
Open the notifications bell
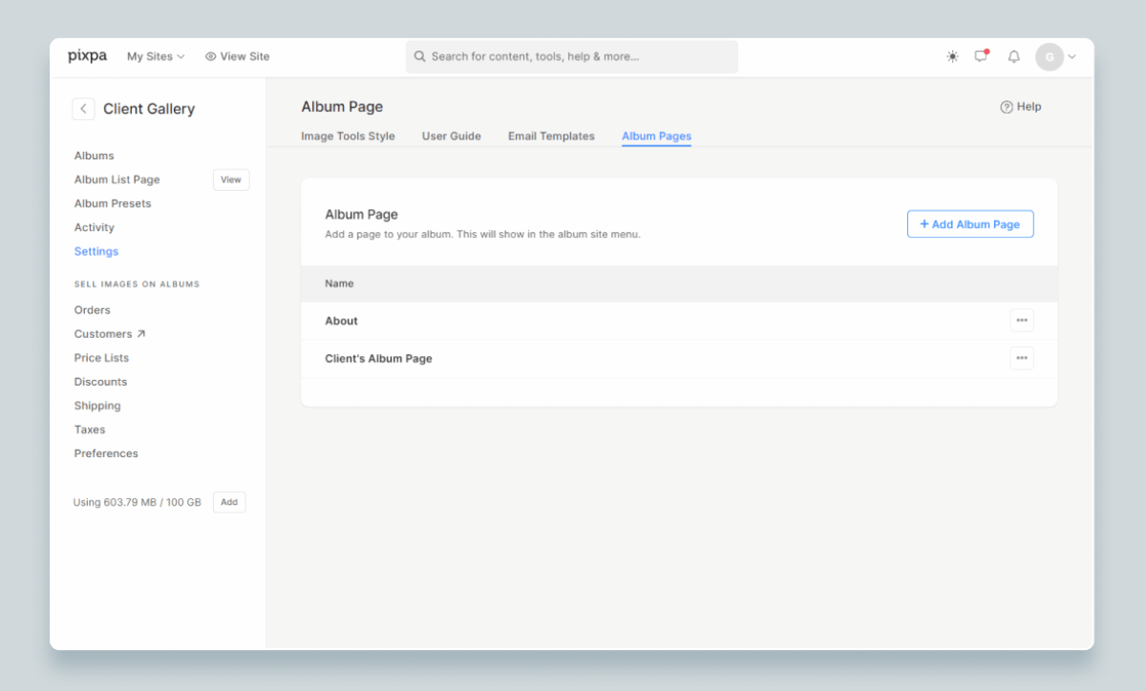(x=1014, y=56)
